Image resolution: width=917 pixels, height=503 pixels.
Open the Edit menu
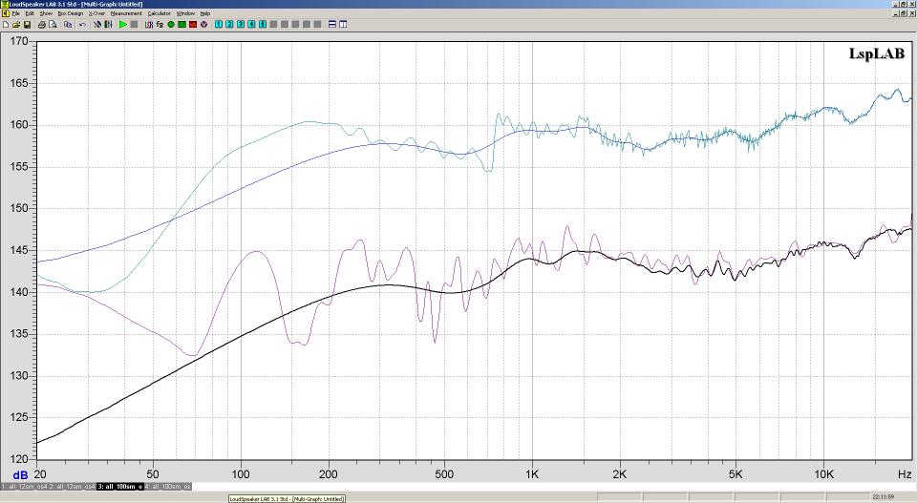coord(30,13)
